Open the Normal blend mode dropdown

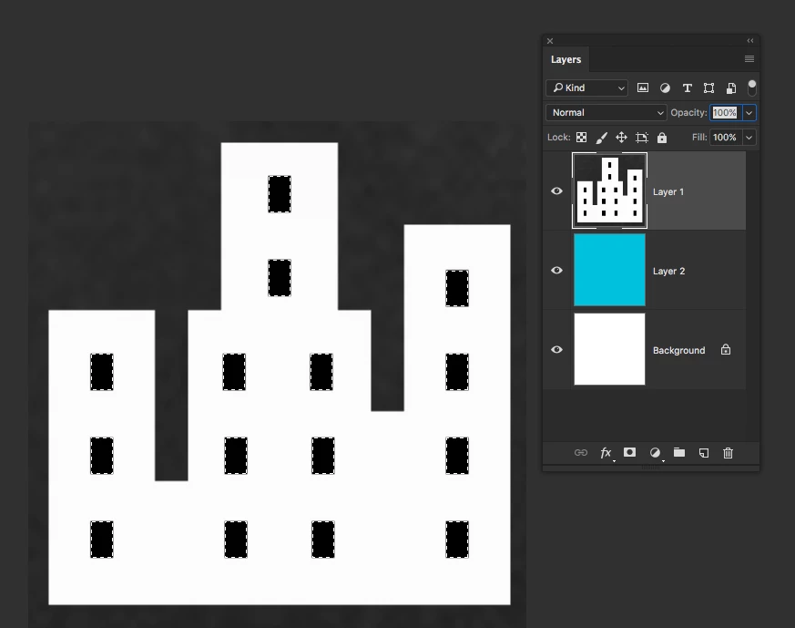coord(606,113)
